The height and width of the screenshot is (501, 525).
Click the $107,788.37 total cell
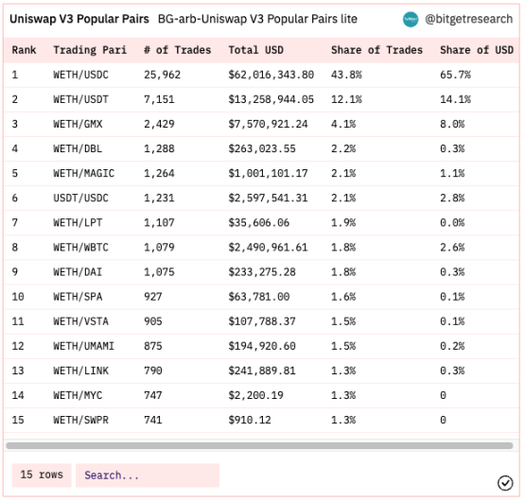262,321
